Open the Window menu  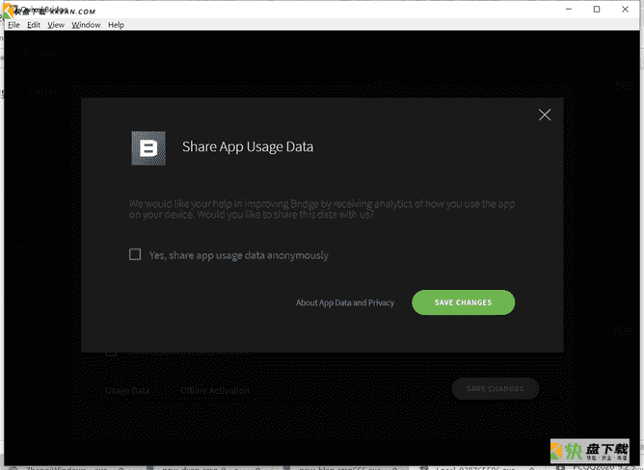tap(86, 25)
